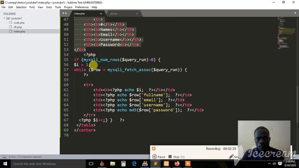Open the Selection menu

coord(21,7)
